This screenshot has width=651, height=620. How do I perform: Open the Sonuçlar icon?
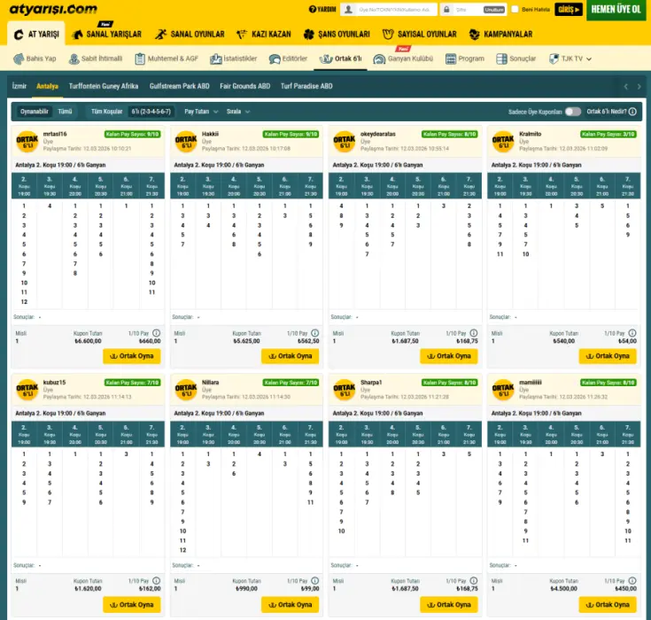coord(501,58)
